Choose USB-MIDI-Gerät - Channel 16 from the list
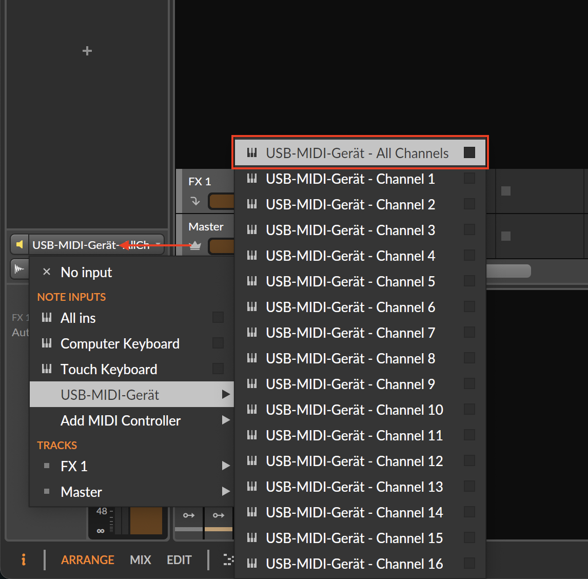Screen dimensions: 588x579 [354, 564]
